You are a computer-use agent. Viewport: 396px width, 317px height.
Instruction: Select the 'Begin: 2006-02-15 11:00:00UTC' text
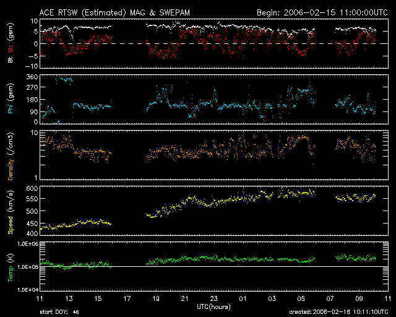pyautogui.click(x=322, y=12)
